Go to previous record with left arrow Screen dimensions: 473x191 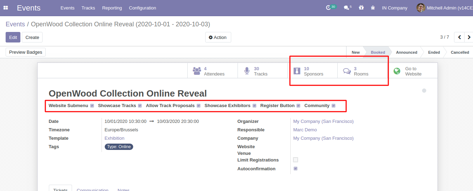coord(459,37)
